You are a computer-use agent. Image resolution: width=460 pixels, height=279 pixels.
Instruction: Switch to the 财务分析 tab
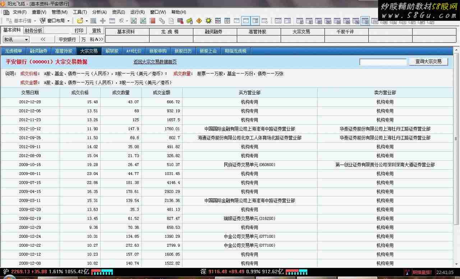pyautogui.click(x=33, y=30)
